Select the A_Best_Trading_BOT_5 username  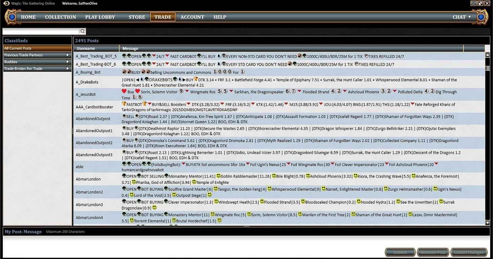pyautogui.click(x=96, y=57)
